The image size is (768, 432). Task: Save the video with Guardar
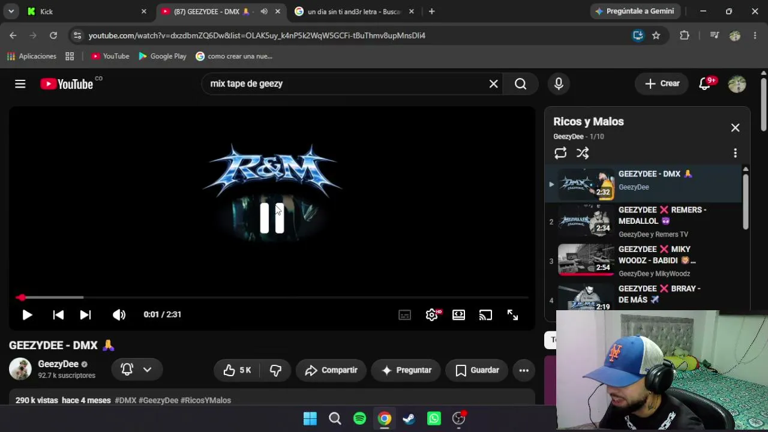tap(477, 370)
